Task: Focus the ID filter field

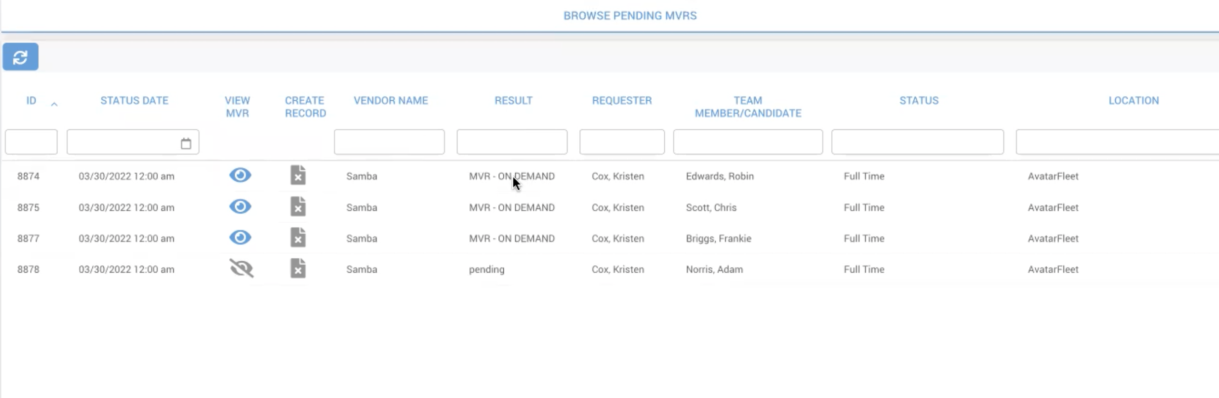Action: pyautogui.click(x=31, y=142)
